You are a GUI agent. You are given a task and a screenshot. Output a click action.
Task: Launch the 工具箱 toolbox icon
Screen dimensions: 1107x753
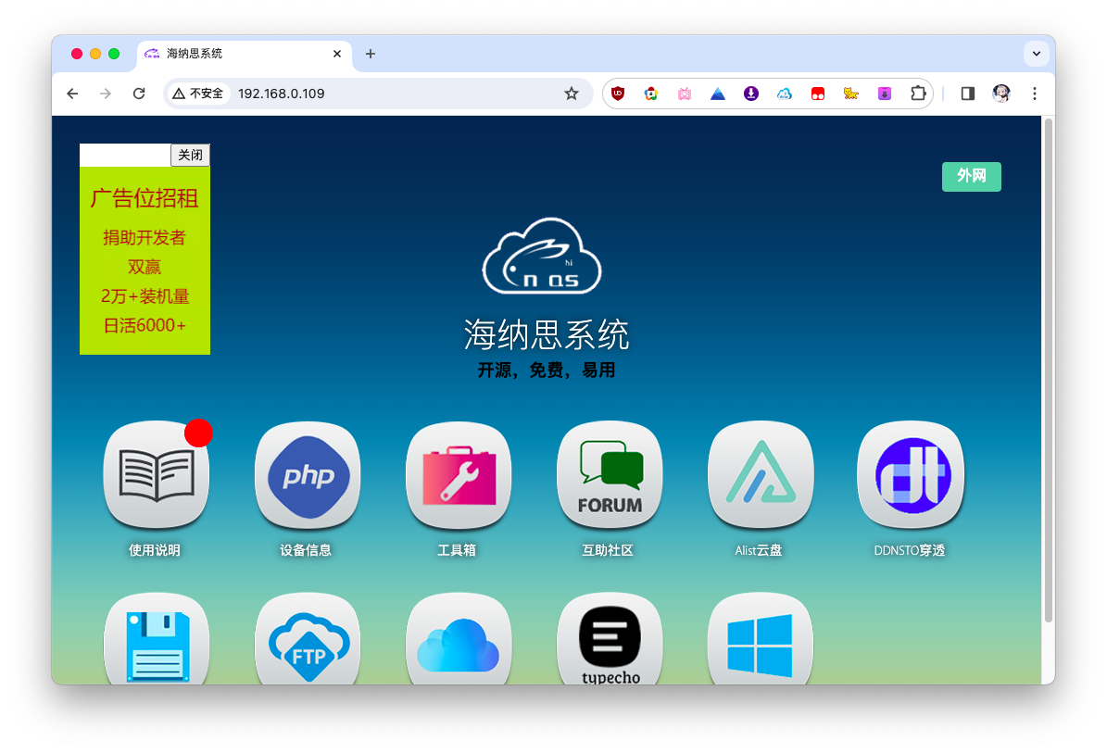(459, 475)
